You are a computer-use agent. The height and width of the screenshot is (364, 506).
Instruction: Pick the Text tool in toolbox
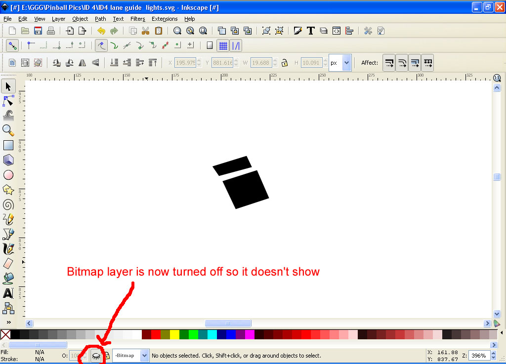(x=8, y=293)
